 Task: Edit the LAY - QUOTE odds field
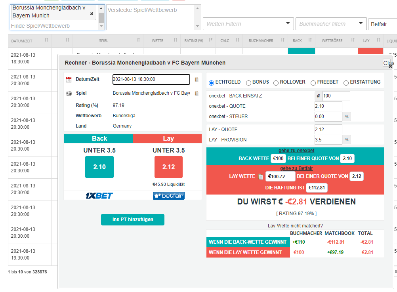coord(328,130)
